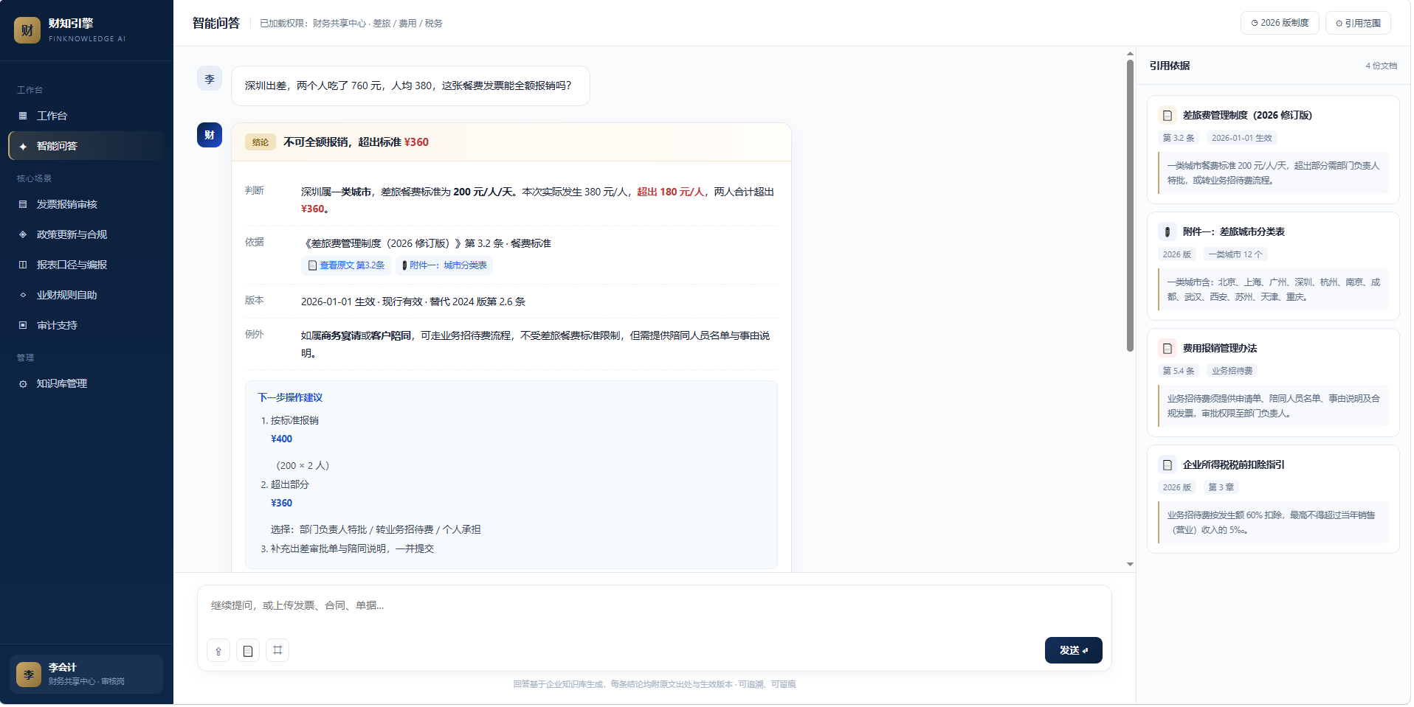Screen dimensions: 1414x707
Task: Open 报表口径与编报 section
Action: coord(86,265)
